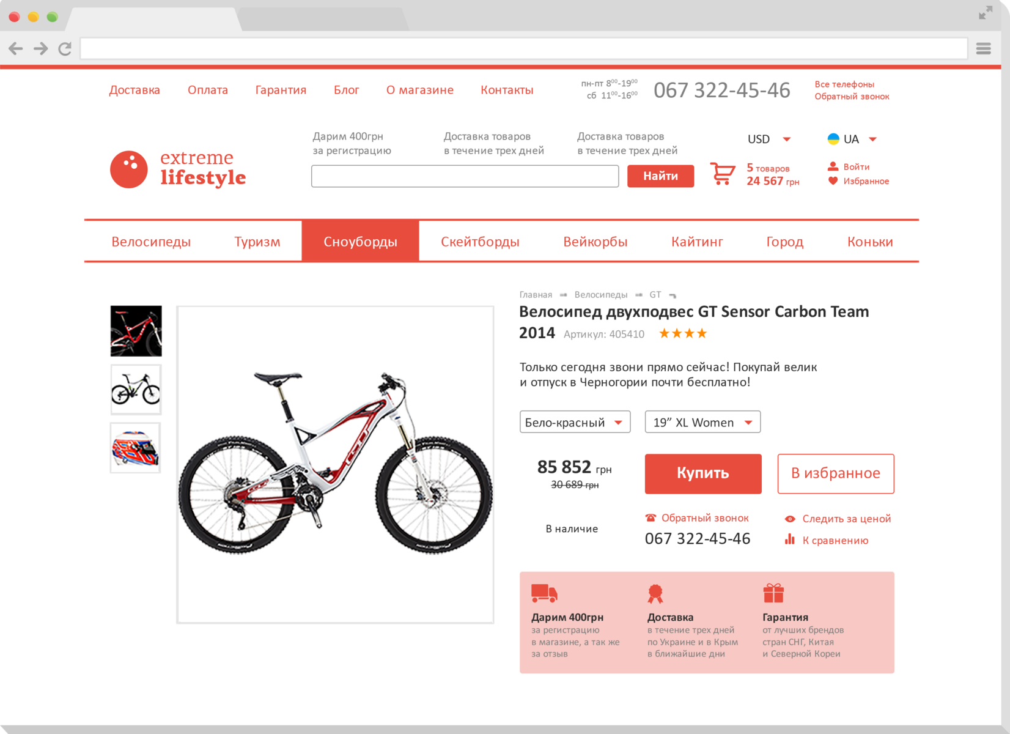Viewport: 1010px width, 734px height.
Task: Expand the USD currency dropdown
Action: click(769, 139)
